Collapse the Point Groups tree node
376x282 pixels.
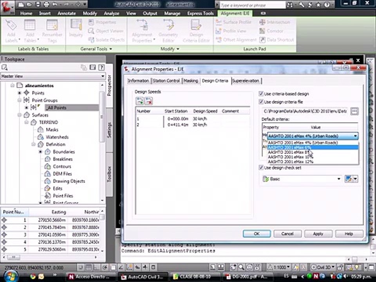click(x=20, y=100)
